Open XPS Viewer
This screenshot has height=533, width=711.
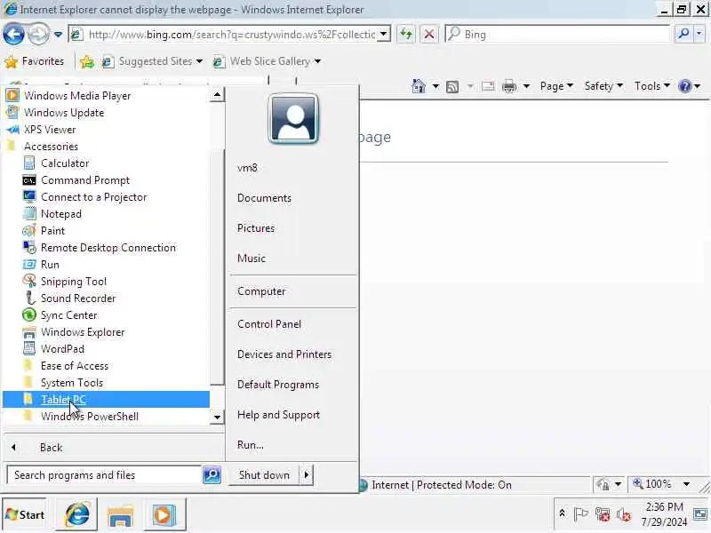click(50, 129)
